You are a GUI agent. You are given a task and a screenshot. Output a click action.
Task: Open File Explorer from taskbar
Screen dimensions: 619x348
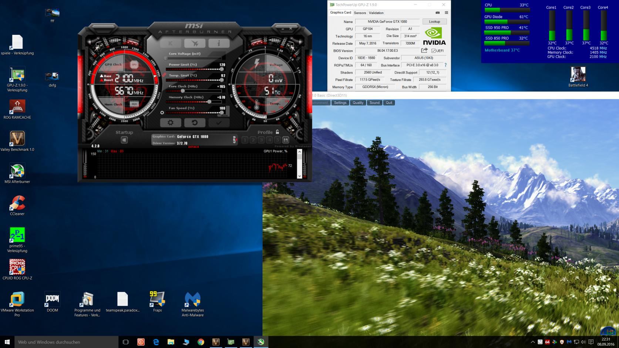pos(171,342)
